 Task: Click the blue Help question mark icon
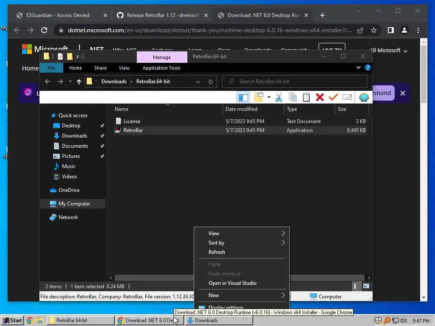point(367,67)
